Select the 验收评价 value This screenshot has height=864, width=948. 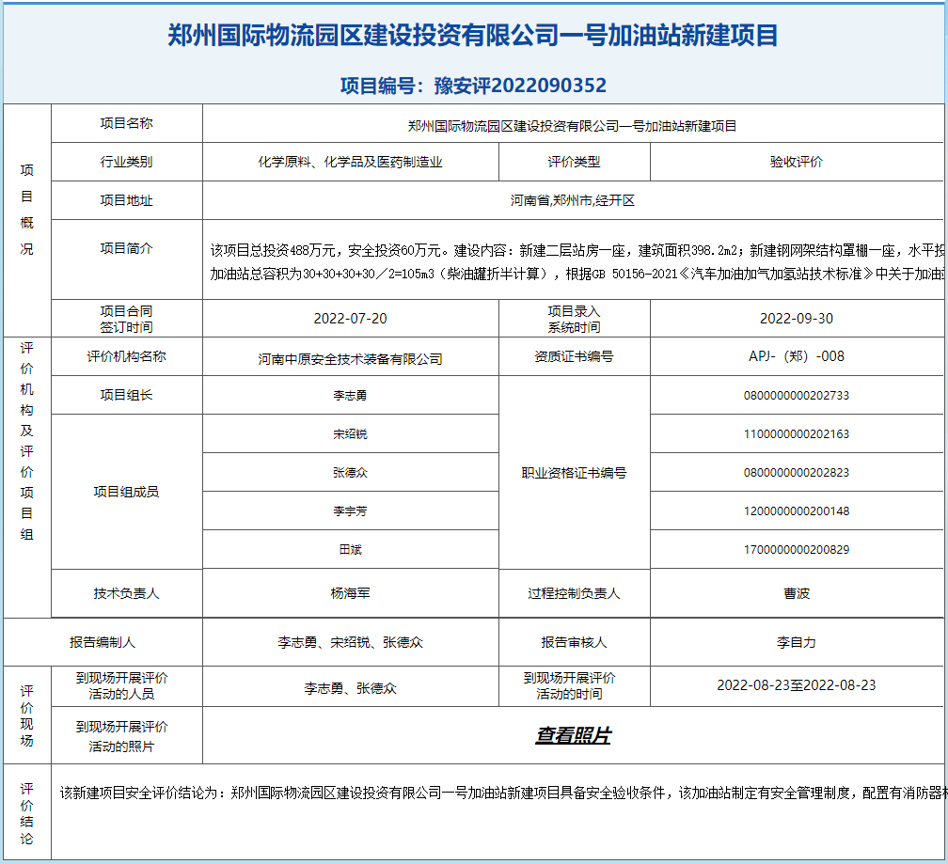coord(797,162)
